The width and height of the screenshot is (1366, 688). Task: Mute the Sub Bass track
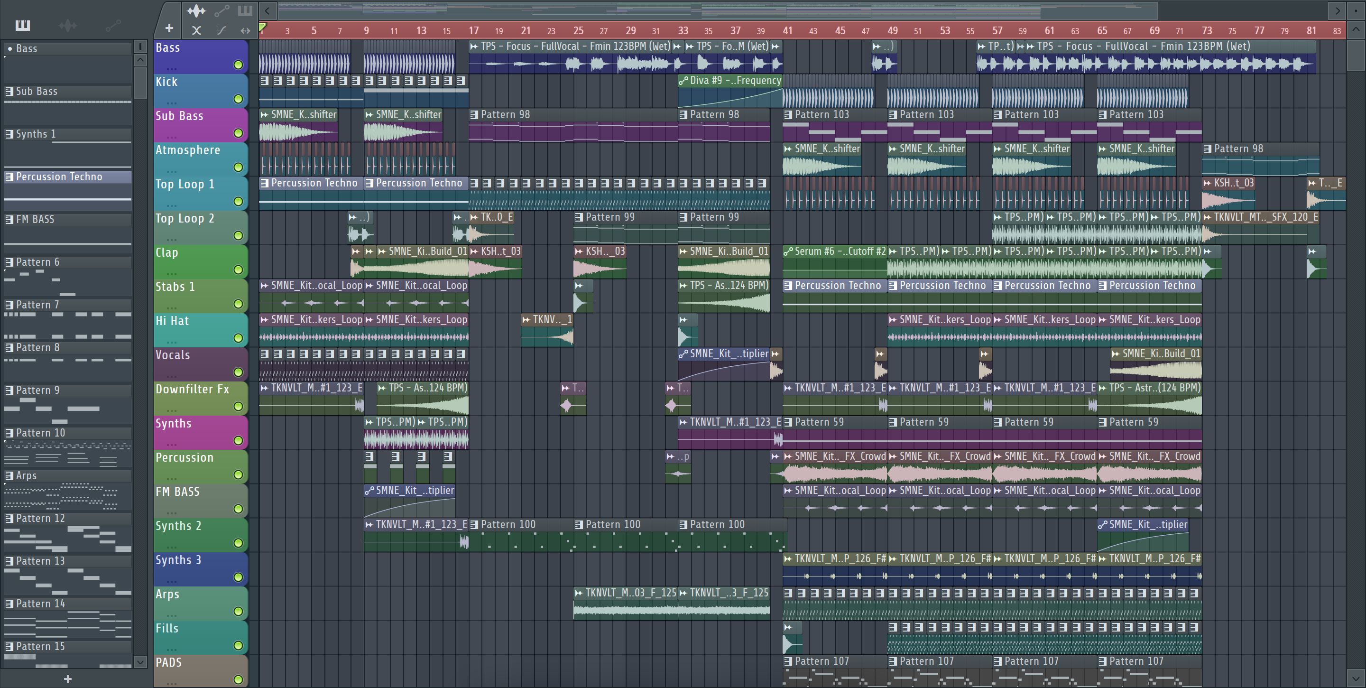(239, 133)
